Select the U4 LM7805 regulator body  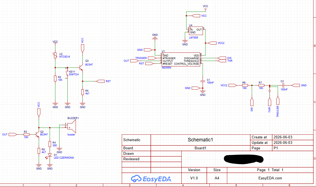pyautogui.click(x=196, y=31)
